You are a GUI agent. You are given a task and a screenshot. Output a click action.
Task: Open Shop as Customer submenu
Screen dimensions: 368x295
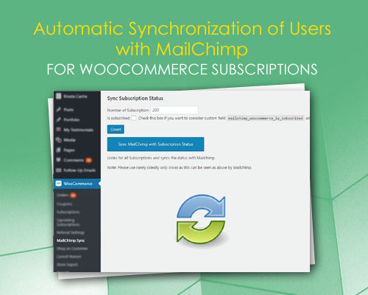(x=72, y=249)
